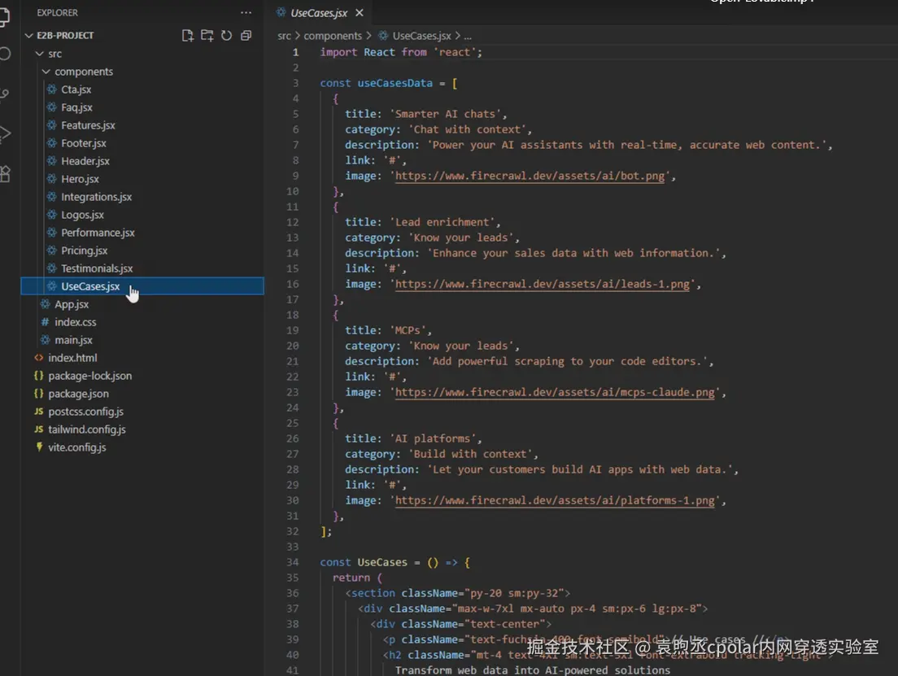The height and width of the screenshot is (676, 898).
Task: Click the bot.png image URL link
Action: (530, 176)
